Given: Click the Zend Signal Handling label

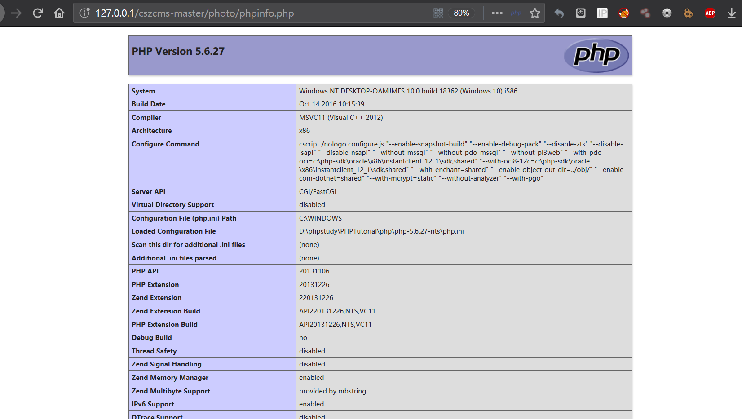Looking at the screenshot, I should pyautogui.click(x=167, y=364).
